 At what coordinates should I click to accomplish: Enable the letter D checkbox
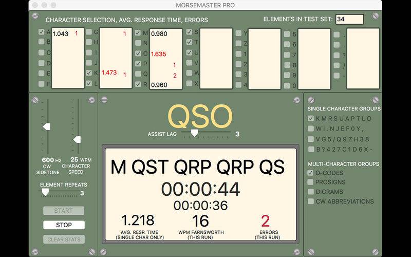click(42, 63)
